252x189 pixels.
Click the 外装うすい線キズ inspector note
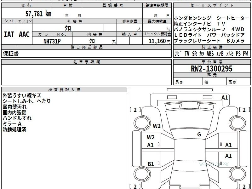pos(22,95)
